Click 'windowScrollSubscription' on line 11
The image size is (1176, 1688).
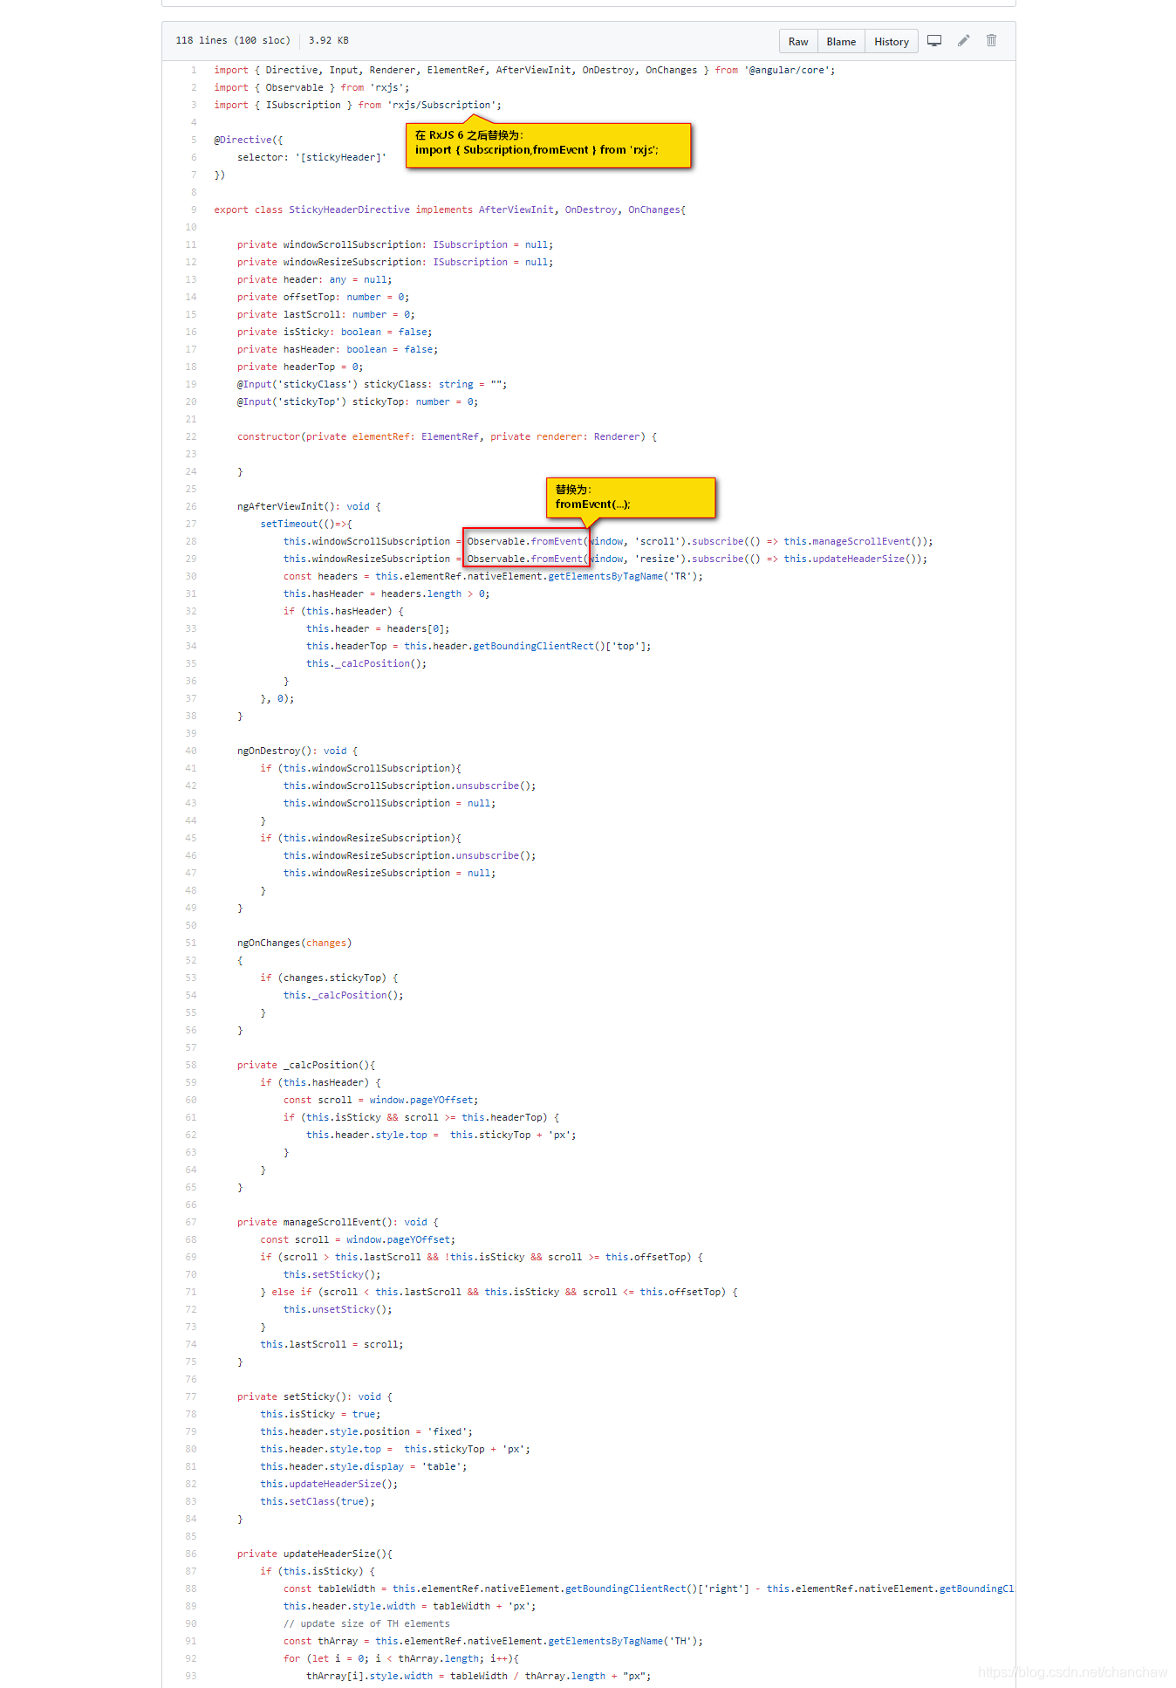point(352,244)
